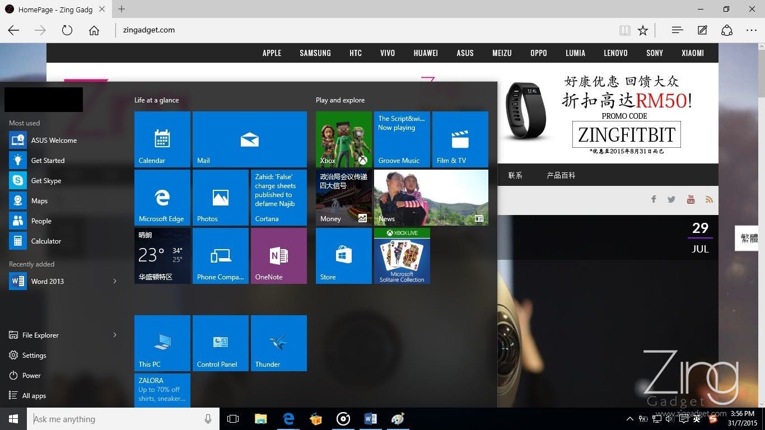Image resolution: width=765 pixels, height=430 pixels.
Task: Expand the File Explorer arrow in the Start menu
Action: (x=115, y=335)
